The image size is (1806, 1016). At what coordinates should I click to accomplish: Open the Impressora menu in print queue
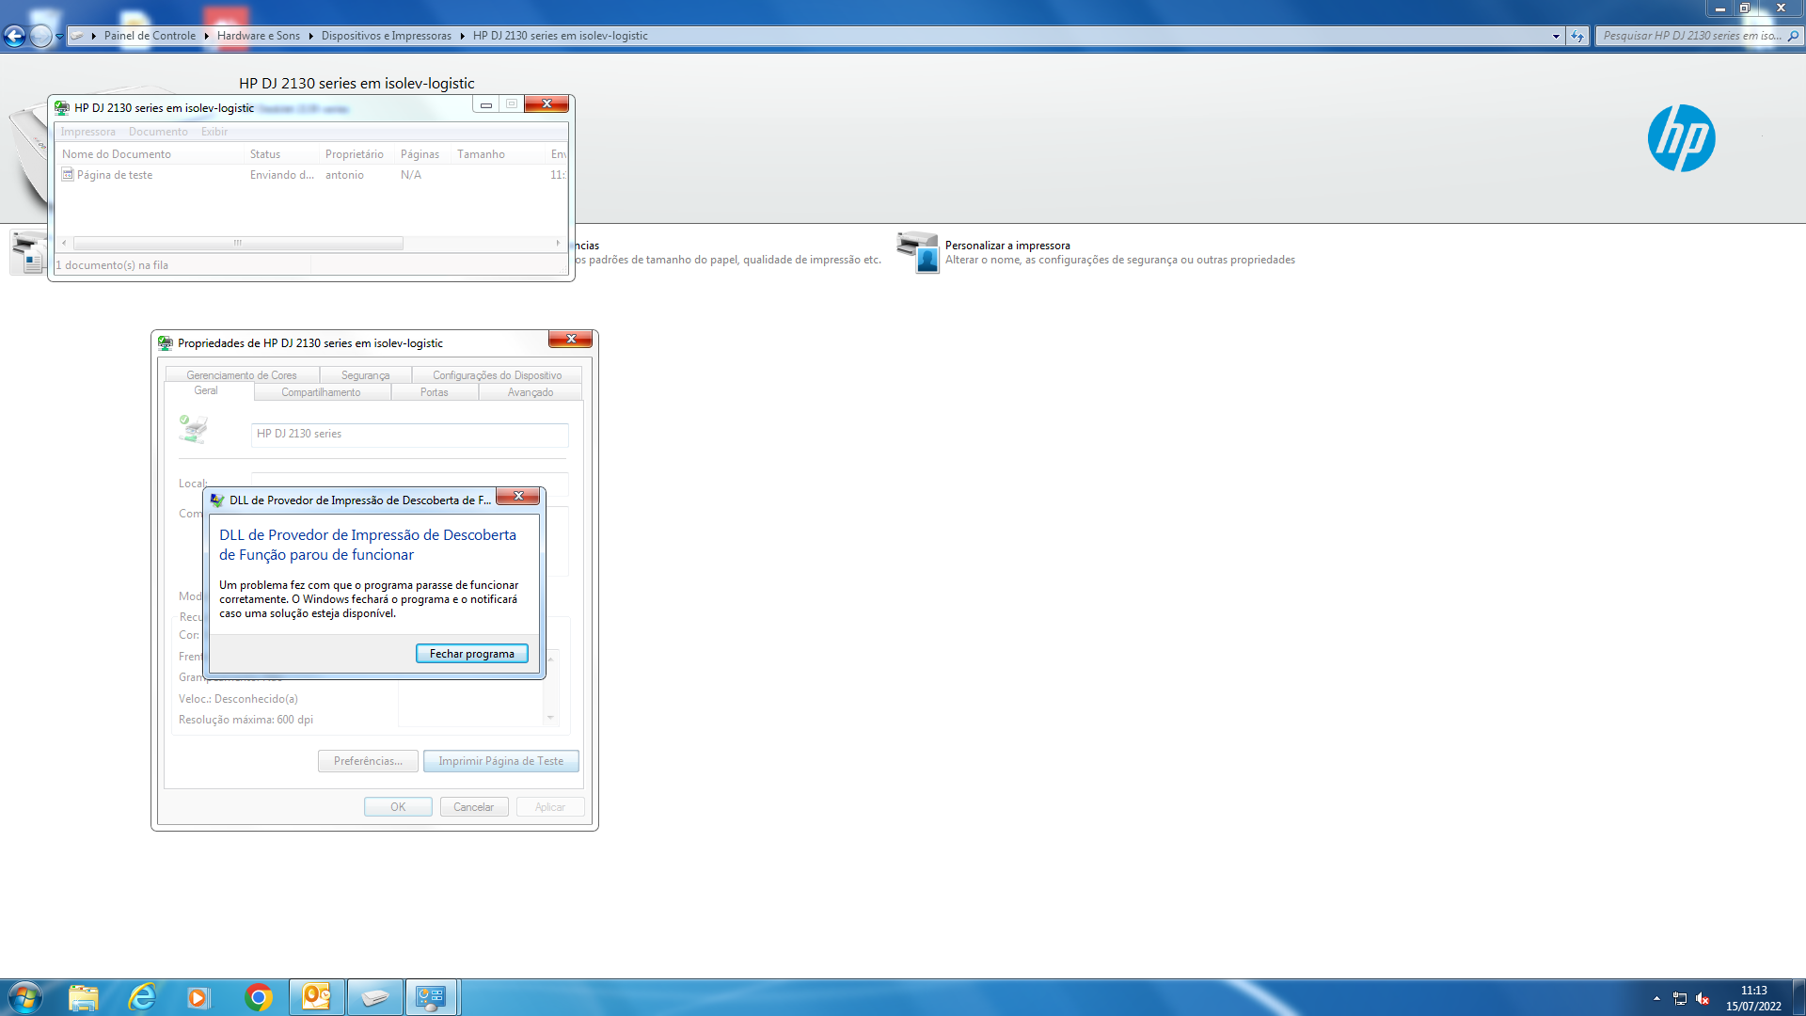click(88, 132)
